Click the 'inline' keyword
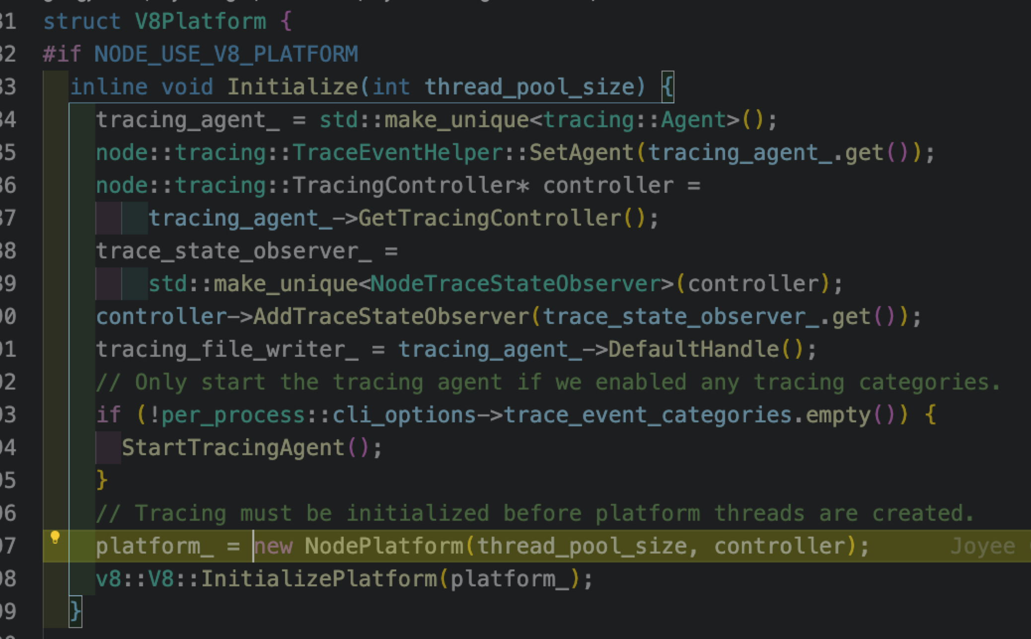This screenshot has width=1031, height=639. click(x=109, y=87)
